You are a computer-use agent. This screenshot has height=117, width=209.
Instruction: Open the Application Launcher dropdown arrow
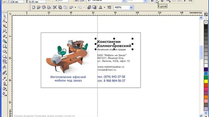pyautogui.click(x=104, y=7)
